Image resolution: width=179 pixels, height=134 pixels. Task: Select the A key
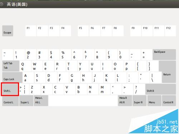[28, 78]
